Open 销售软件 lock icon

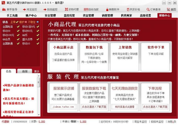coord(107,10)
